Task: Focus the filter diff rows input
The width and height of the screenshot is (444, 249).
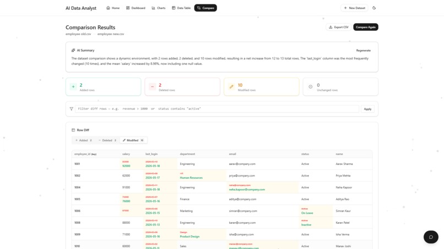Action: click(217, 109)
